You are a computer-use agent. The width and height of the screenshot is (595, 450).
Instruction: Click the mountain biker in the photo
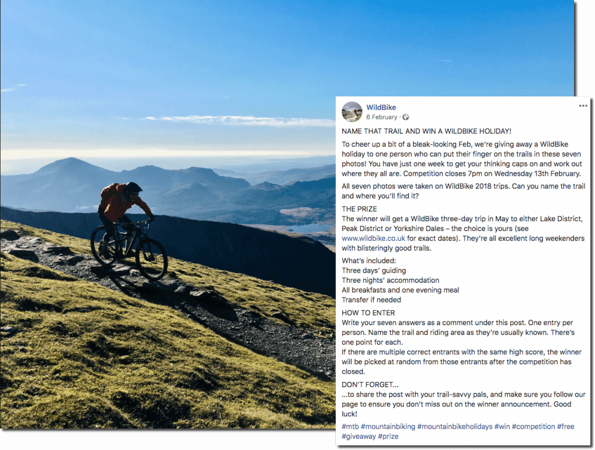(128, 229)
